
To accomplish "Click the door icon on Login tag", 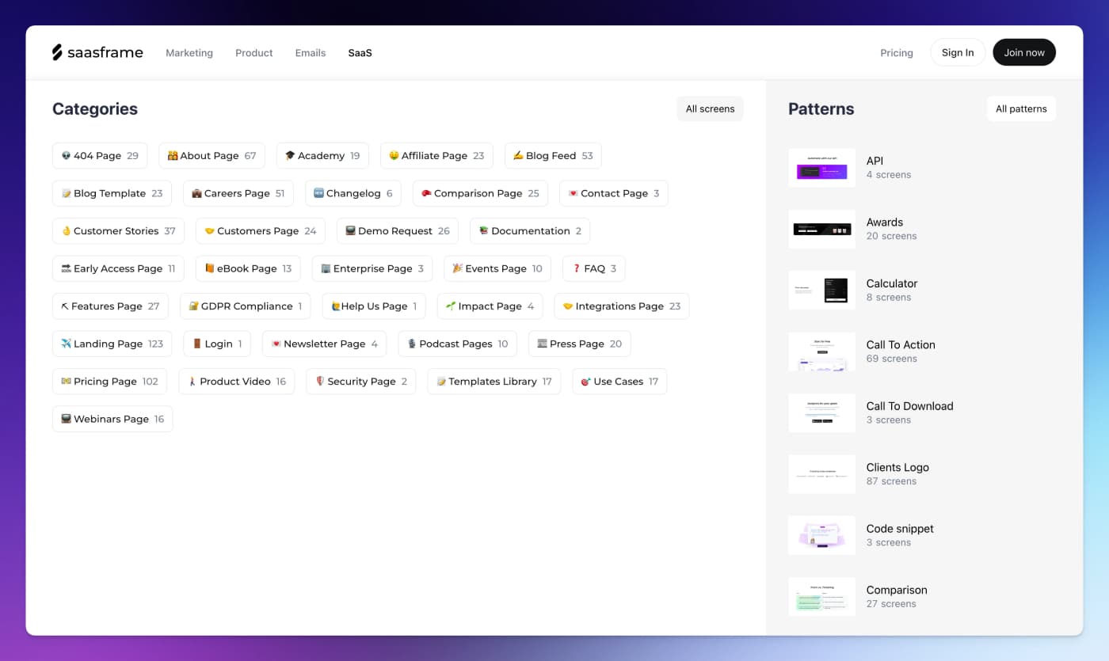I will [x=197, y=344].
